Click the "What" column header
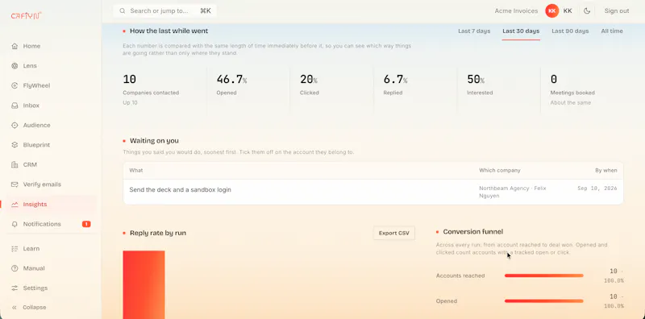This screenshot has width=645, height=319. coord(136,170)
